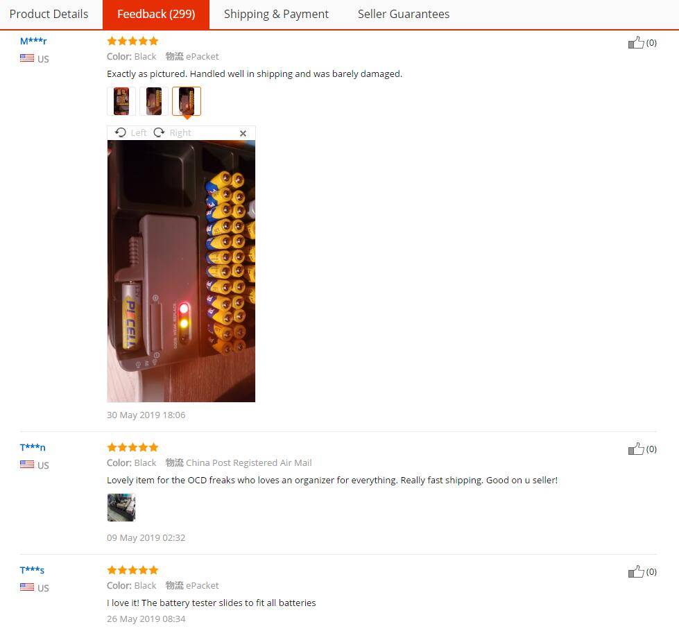This screenshot has height=631, width=679.
Task: Switch to Shipping & Payment tab
Action: pos(276,14)
